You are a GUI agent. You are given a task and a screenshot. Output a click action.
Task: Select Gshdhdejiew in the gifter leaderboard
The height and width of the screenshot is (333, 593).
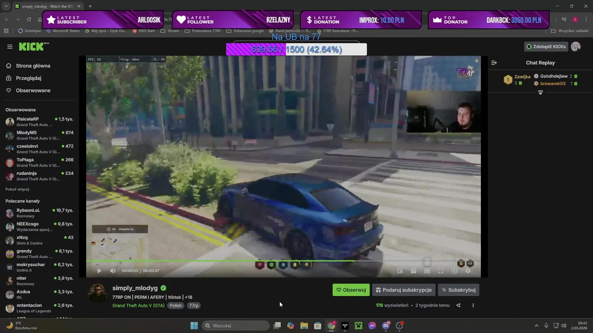554,76
